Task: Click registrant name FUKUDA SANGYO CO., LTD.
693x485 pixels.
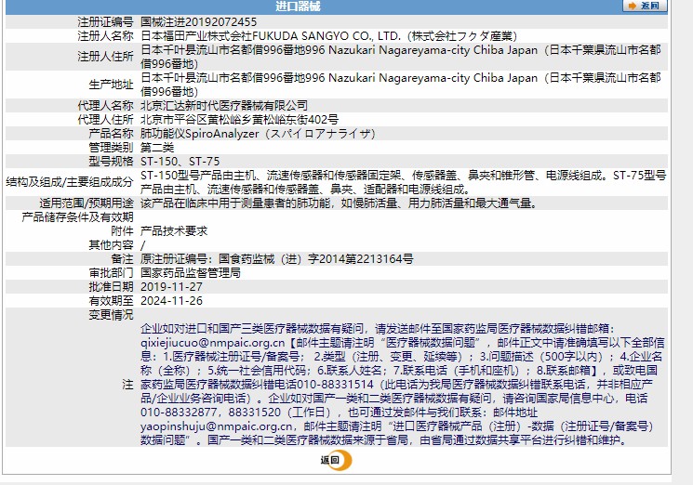Action: [327, 35]
